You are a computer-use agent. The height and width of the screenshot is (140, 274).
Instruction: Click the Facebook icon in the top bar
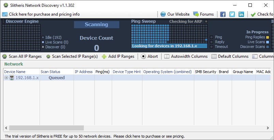coord(223,14)
